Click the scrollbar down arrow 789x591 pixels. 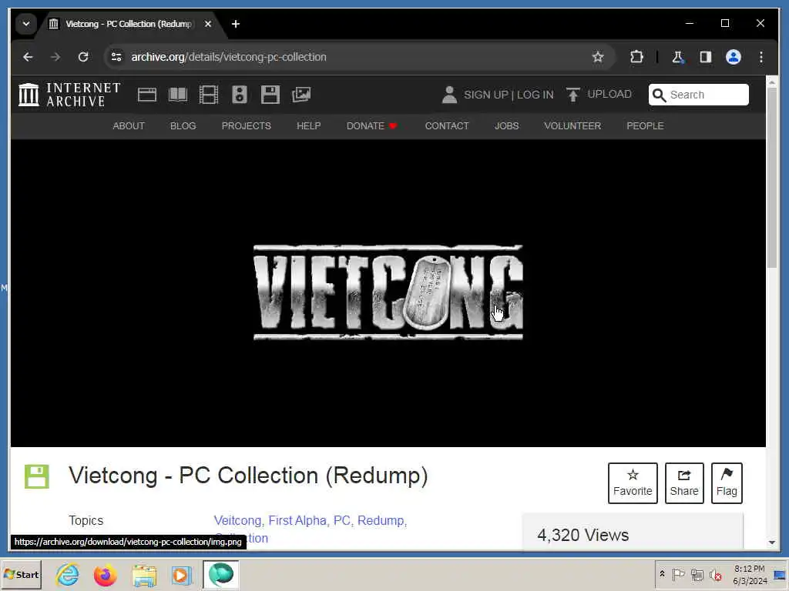click(x=772, y=543)
